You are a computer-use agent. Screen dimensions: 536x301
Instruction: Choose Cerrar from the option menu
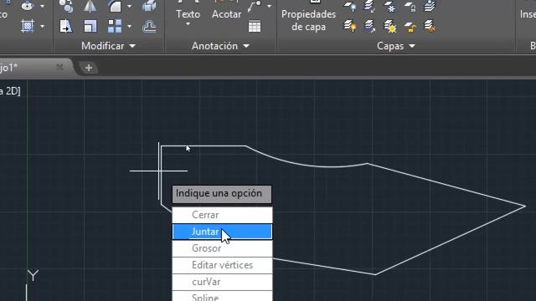click(222, 215)
